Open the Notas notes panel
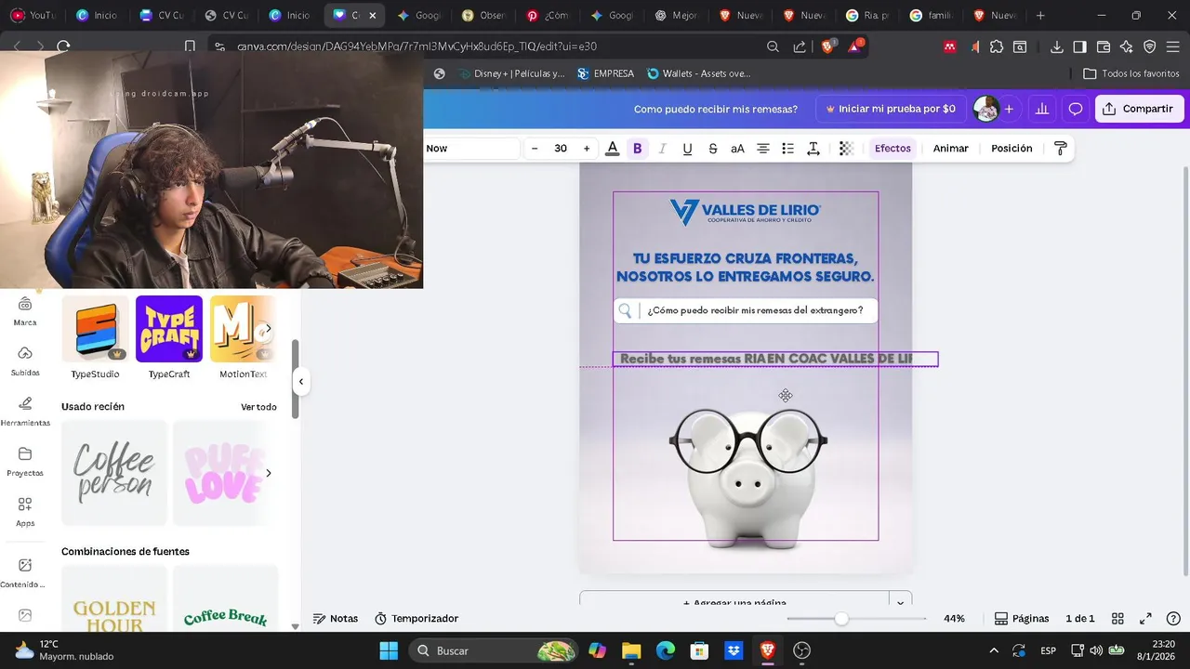This screenshot has height=669, width=1190. [x=336, y=619]
